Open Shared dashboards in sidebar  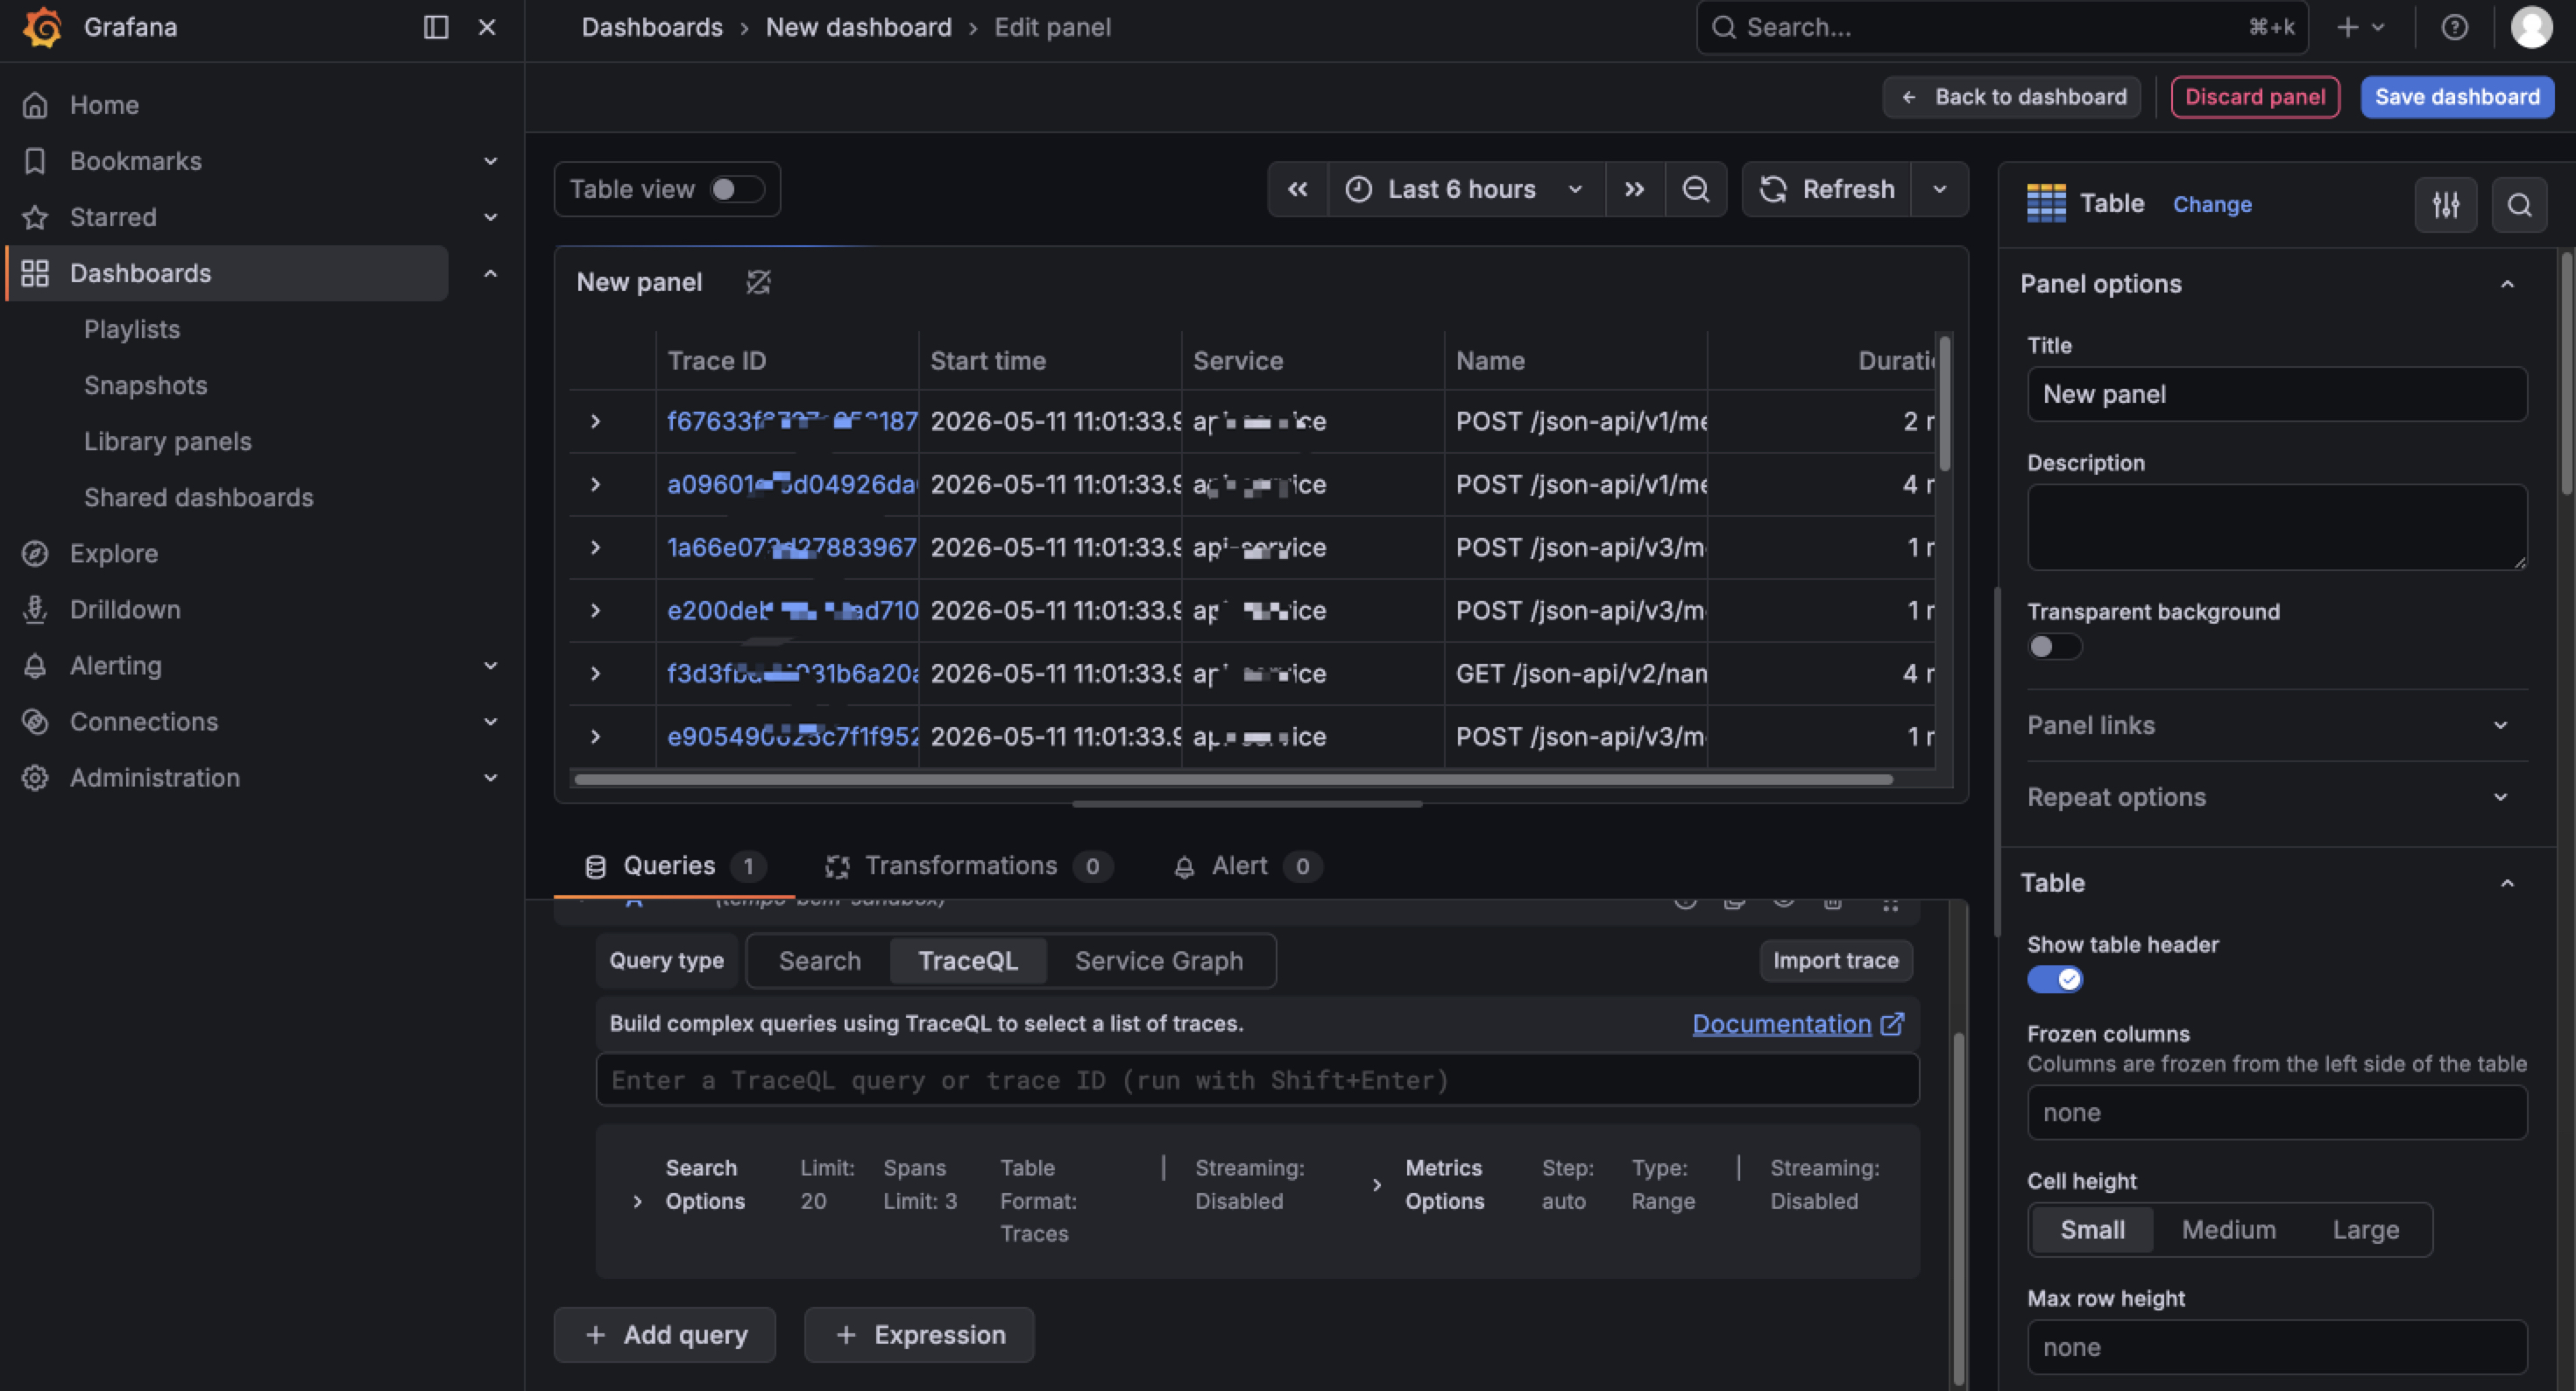point(199,498)
